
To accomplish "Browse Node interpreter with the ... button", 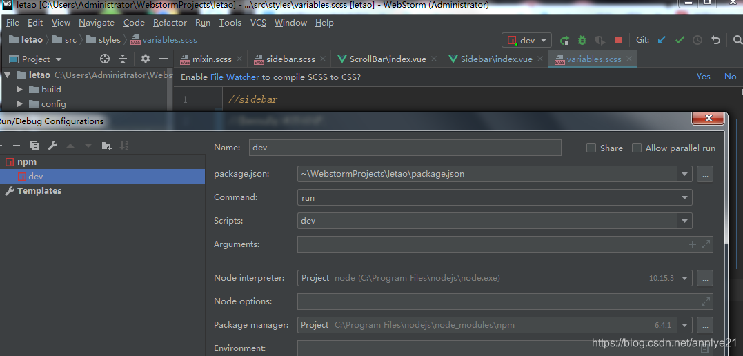I will tap(705, 278).
